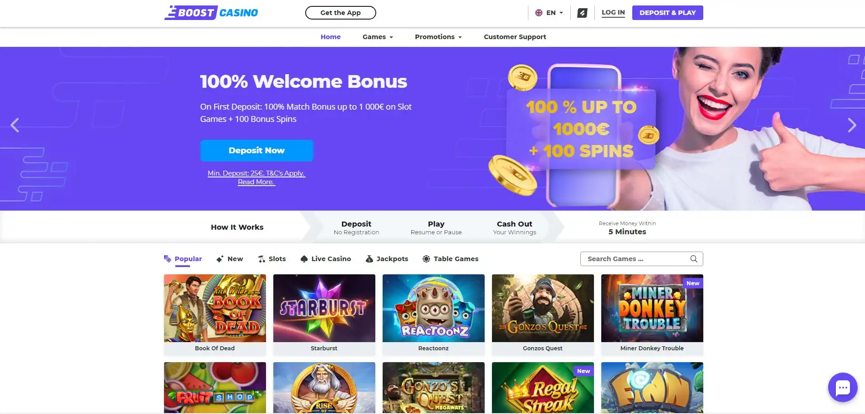Go to Customer Support page
Image resolution: width=865 pixels, height=414 pixels.
(515, 37)
